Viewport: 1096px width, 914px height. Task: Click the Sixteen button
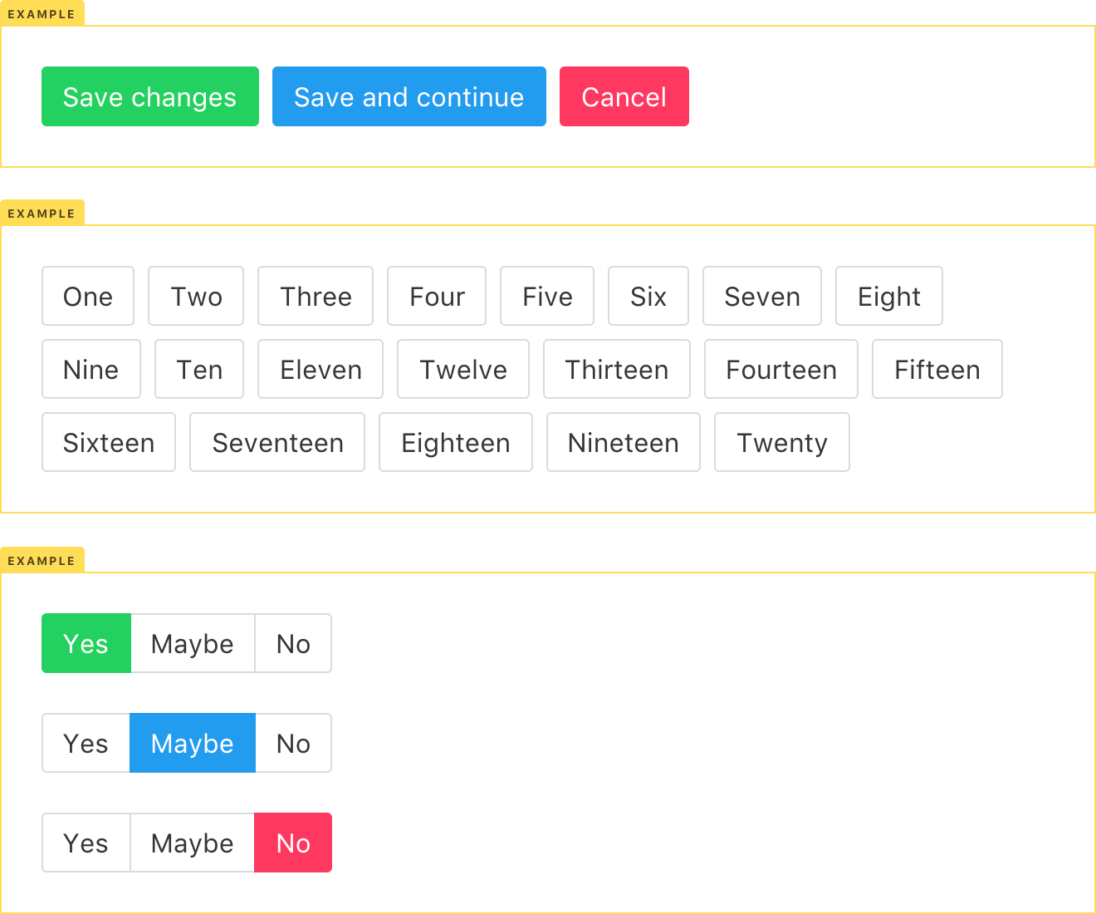coord(108,442)
